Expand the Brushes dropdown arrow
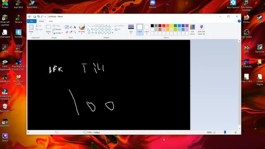Image resolution: width=265 pixels, height=149 pixels. pyautogui.click(x=82, y=34)
